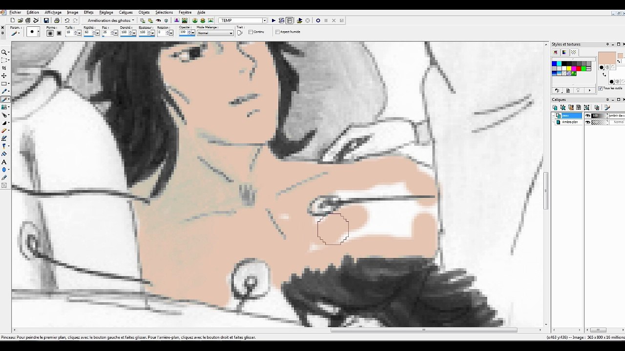This screenshot has width=625, height=351.
Task: Expand the Zoom tool flyout arrow
Action: [9, 53]
